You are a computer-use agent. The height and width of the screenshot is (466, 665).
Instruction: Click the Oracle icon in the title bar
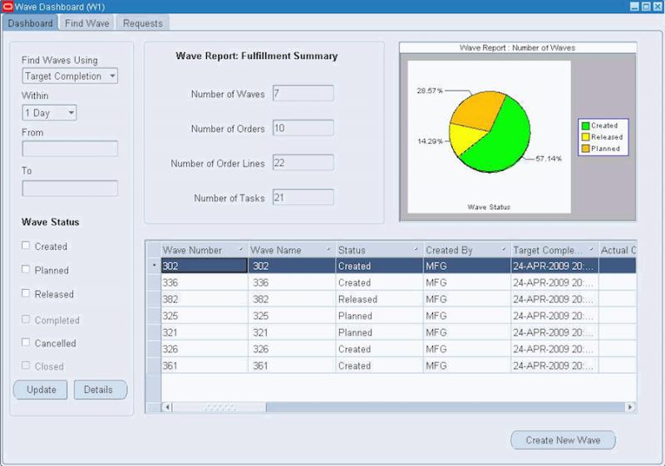click(x=7, y=7)
